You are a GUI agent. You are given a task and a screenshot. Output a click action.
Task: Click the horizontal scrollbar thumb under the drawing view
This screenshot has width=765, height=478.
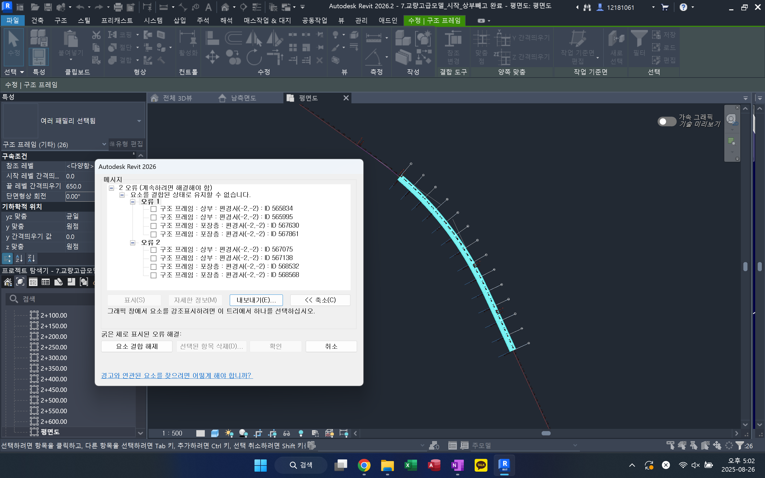[x=546, y=433]
